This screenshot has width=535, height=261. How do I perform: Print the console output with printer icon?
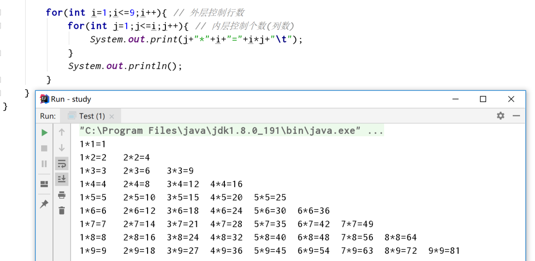click(62, 195)
